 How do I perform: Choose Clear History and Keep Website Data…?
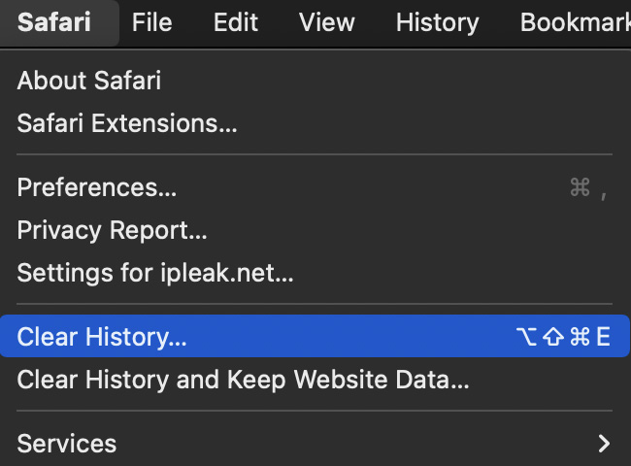(243, 380)
